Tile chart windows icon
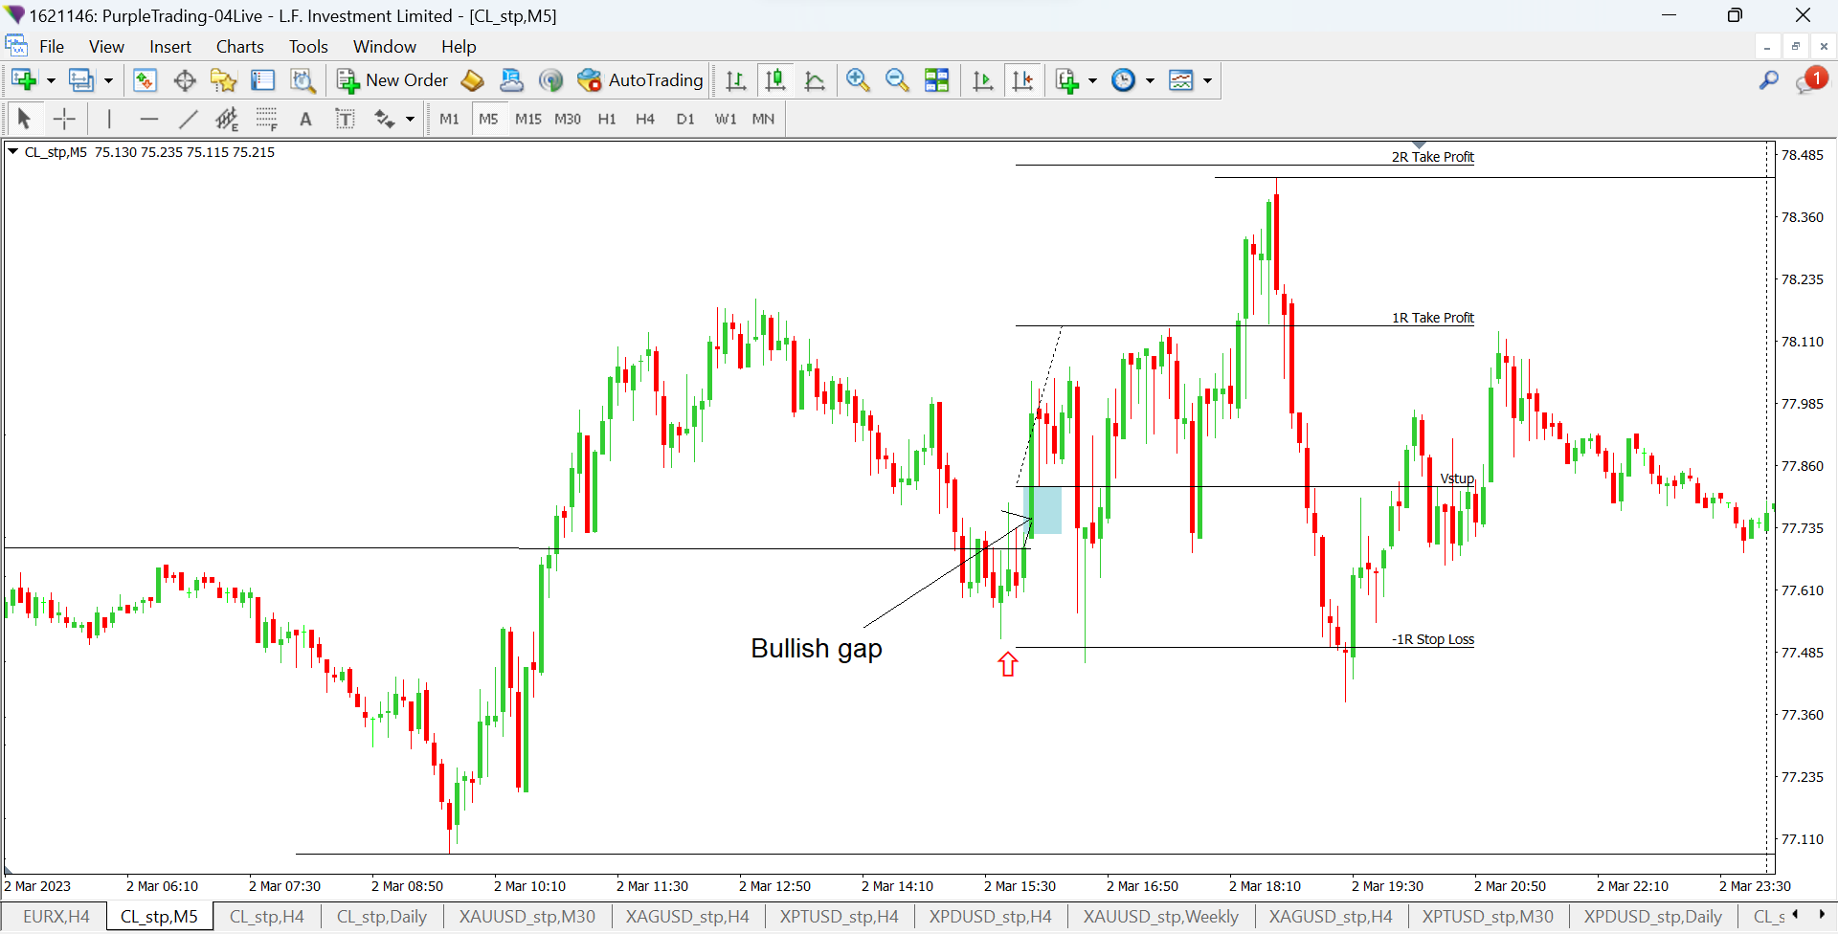Image resolution: width=1838 pixels, height=934 pixels. click(x=937, y=80)
